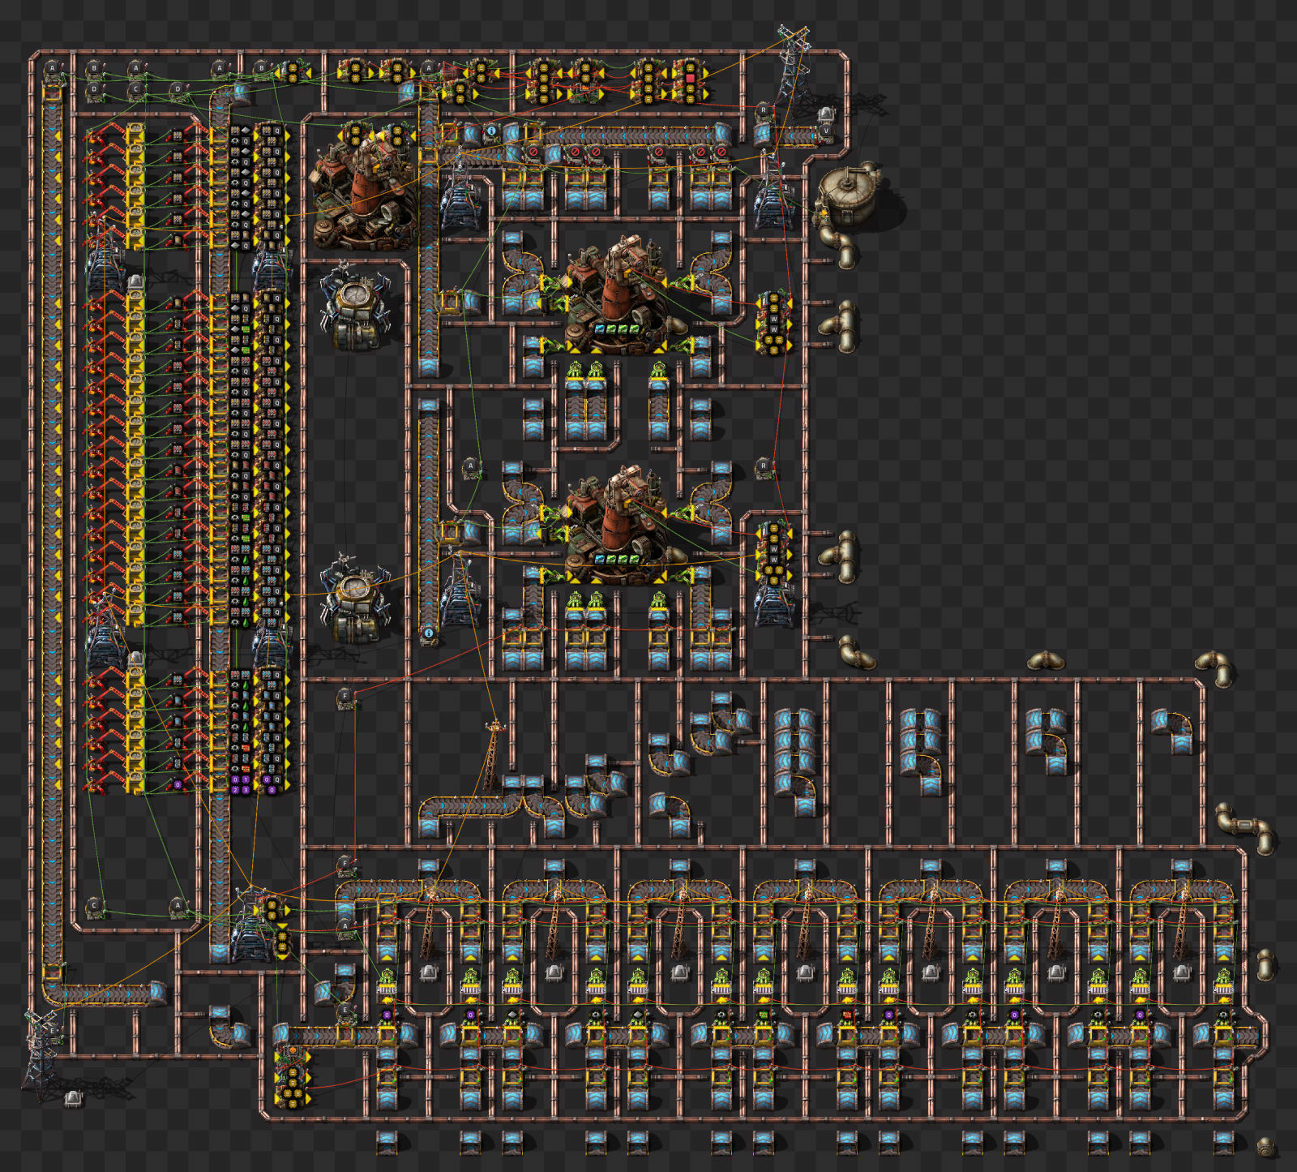Screen dimensions: 1297x1172
Task: Click the purple "0" signal below red inserter column
Action: 178,784
